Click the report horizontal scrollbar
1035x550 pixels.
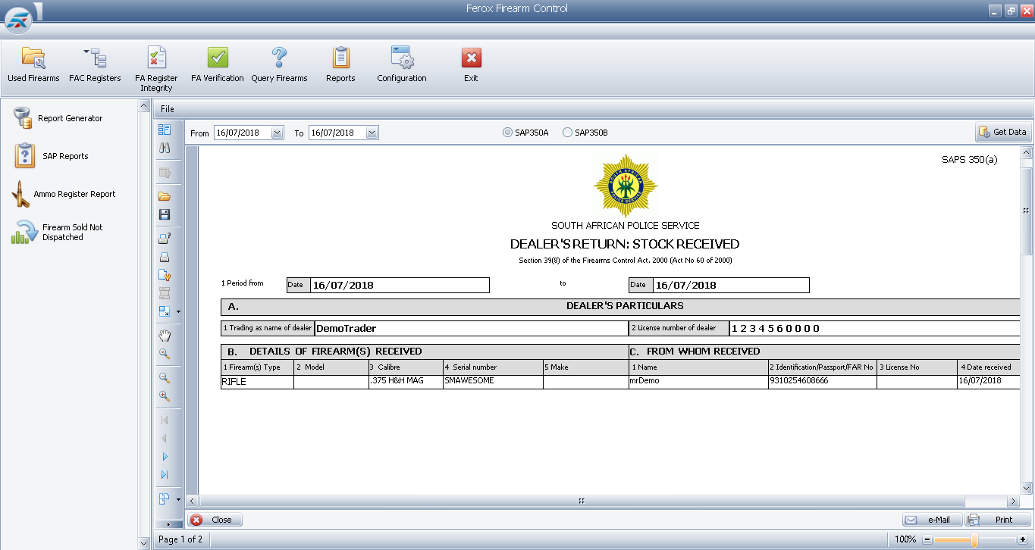point(582,502)
